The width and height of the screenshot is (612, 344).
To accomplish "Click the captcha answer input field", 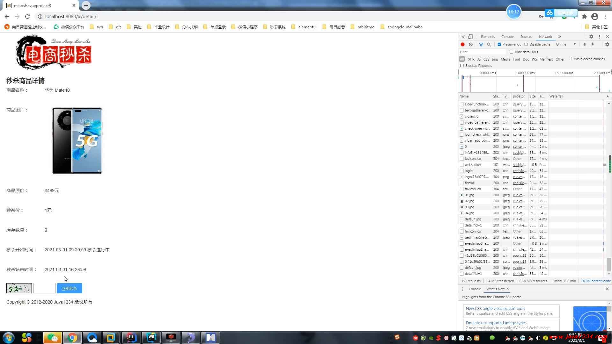I will point(44,288).
